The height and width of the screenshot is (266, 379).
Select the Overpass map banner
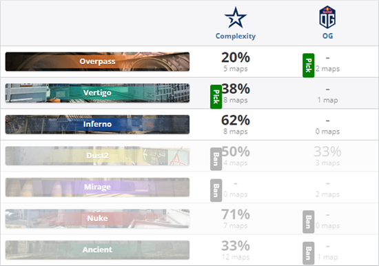click(x=97, y=61)
